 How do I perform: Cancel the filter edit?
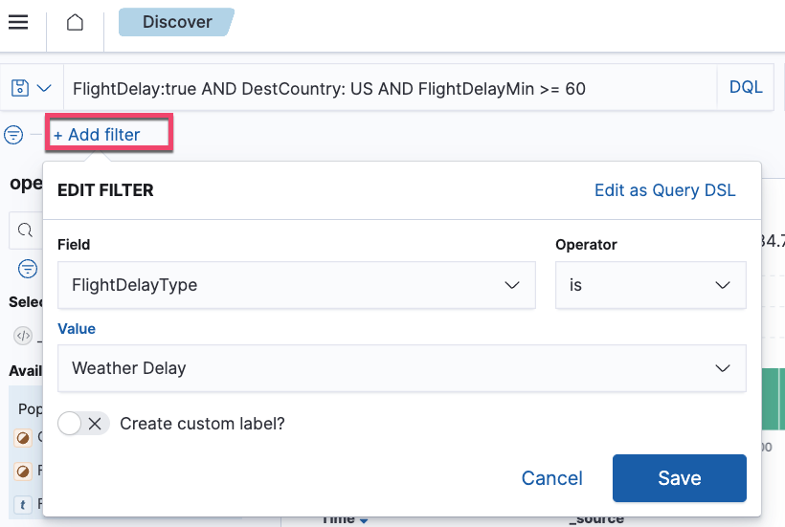(x=551, y=478)
